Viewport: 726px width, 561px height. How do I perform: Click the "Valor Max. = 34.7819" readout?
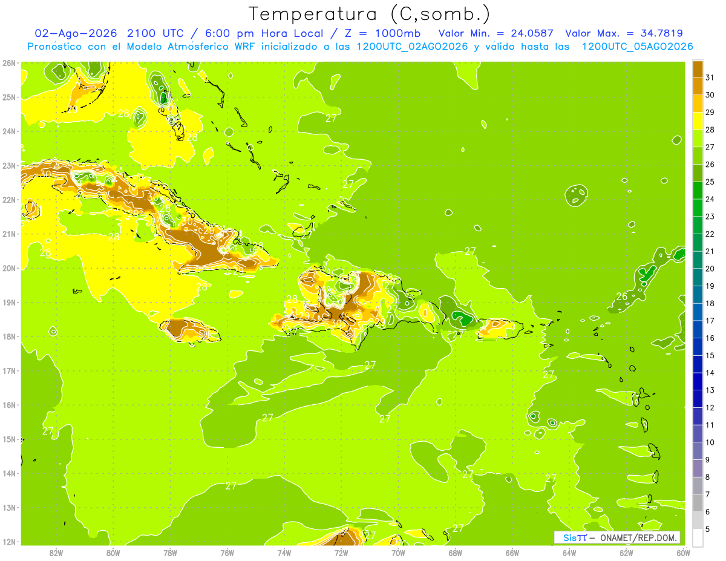tap(624, 33)
